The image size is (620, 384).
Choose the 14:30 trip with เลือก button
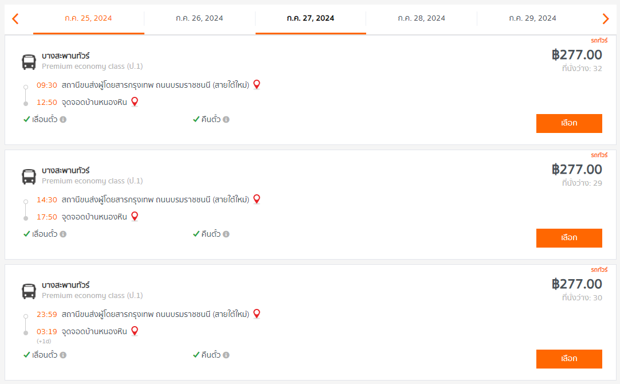(x=569, y=238)
